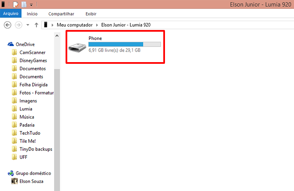Open the Customize Quick Access Toolbar dropdown
294x191 pixels.
31,5
